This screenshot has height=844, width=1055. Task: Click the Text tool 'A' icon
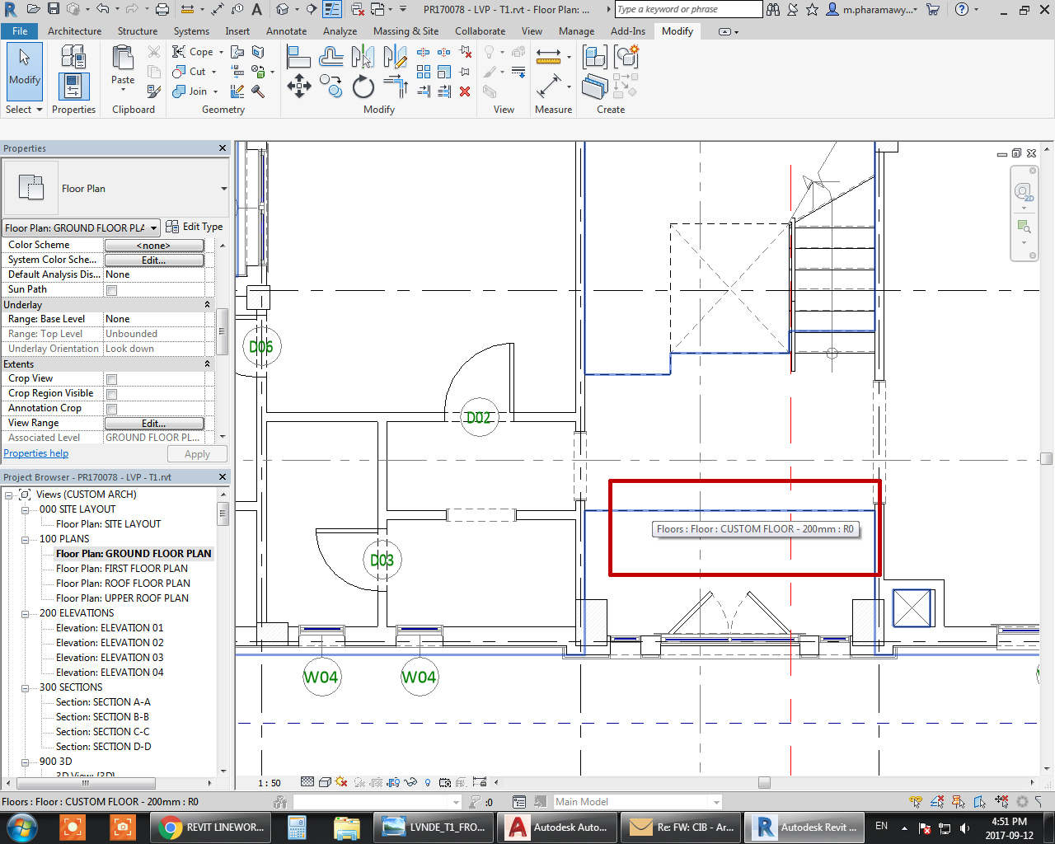[x=256, y=9]
